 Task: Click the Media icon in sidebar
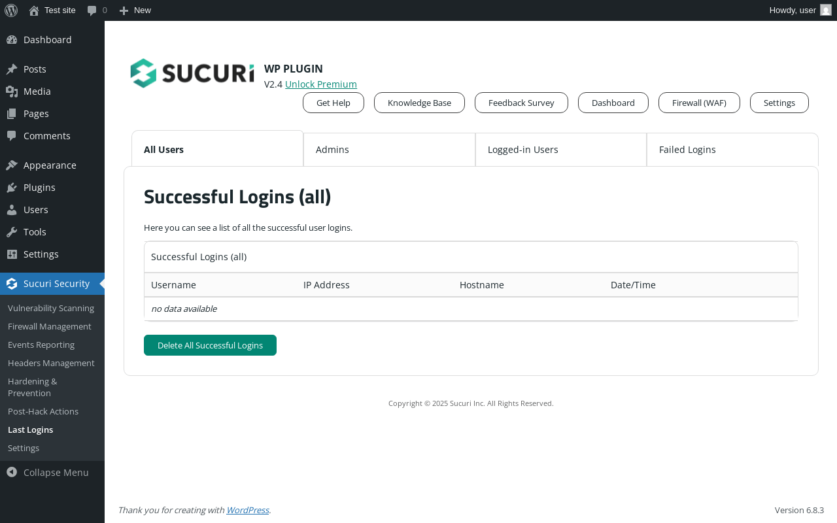pyautogui.click(x=12, y=92)
